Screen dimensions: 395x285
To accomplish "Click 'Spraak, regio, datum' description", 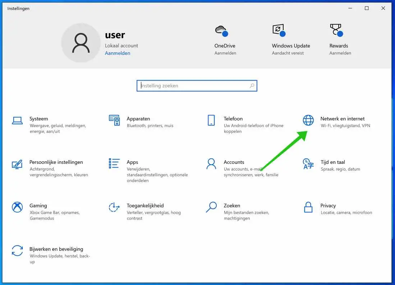I will pyautogui.click(x=340, y=169).
